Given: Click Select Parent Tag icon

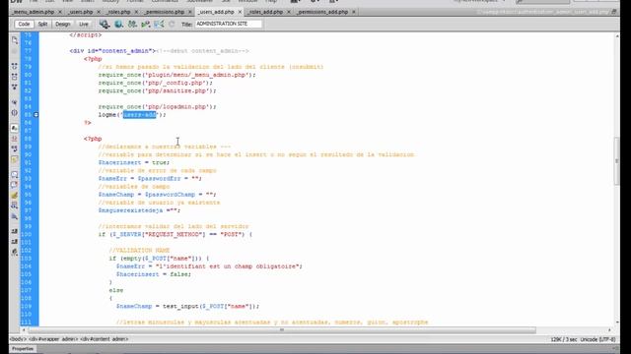Looking at the screenshot, I should (15, 102).
